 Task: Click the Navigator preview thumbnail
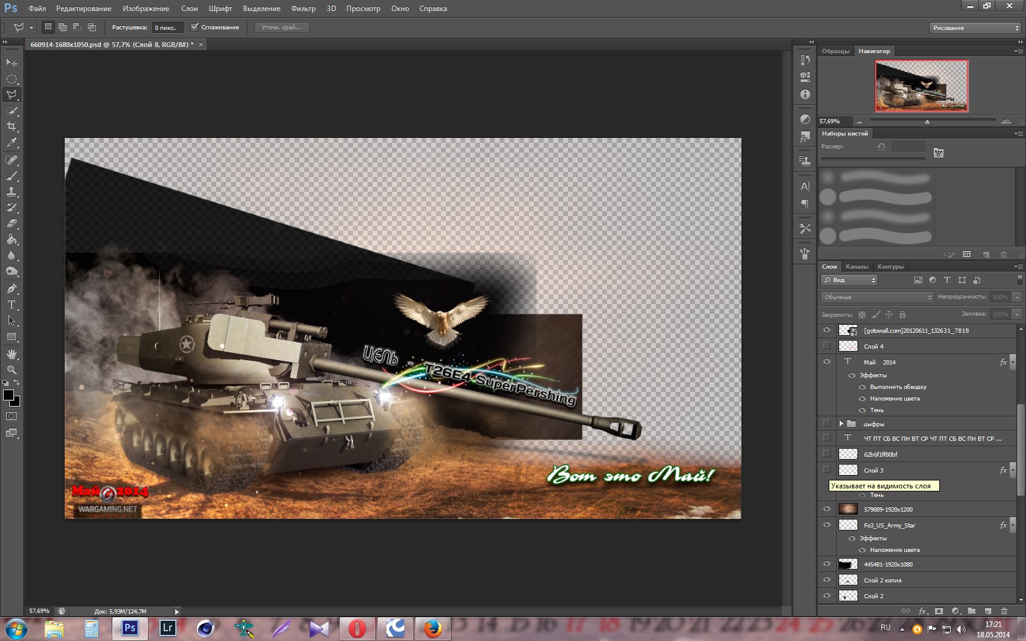click(x=922, y=85)
